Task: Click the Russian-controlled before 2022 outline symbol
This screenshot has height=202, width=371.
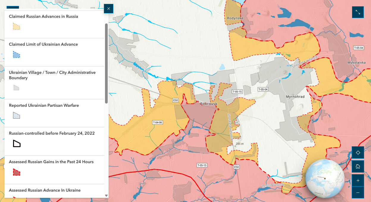Action: tap(17, 144)
